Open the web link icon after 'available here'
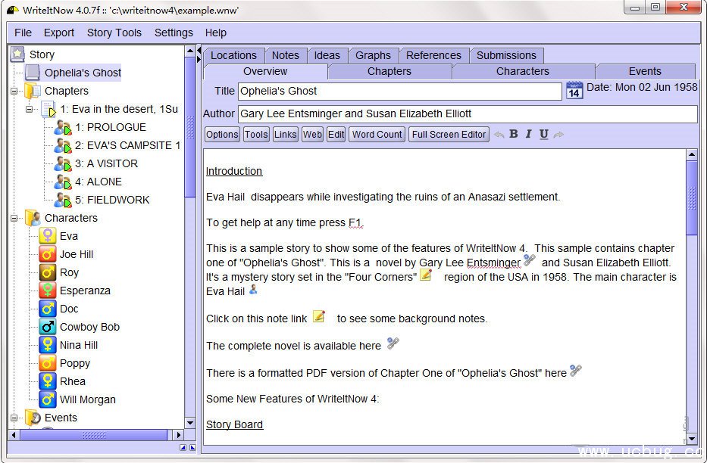707x463 pixels. coord(393,343)
